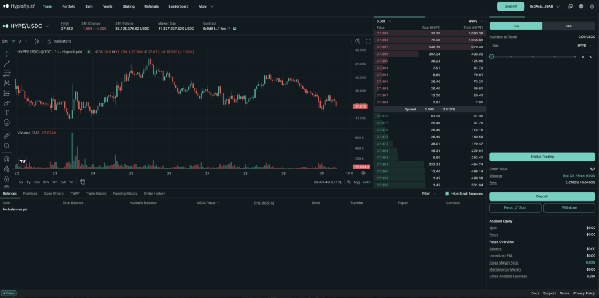Open Size field HYPE unit dropdown
599x298 pixels.
[584, 46]
